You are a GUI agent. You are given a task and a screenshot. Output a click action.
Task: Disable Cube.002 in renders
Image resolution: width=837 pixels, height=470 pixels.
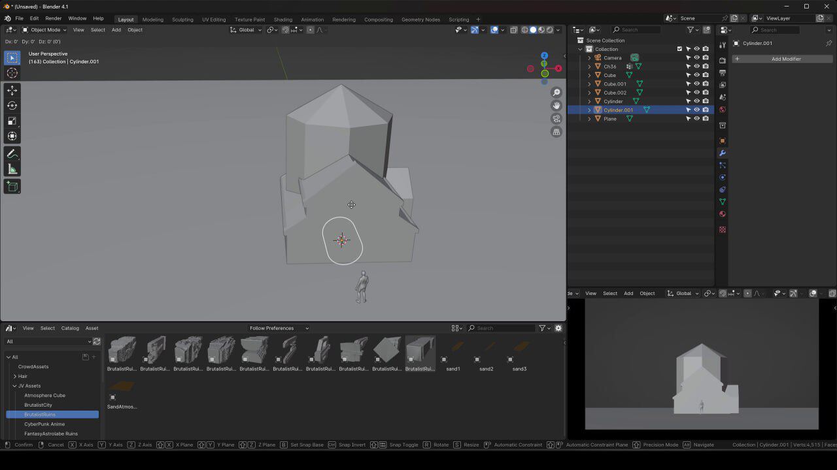(x=706, y=92)
